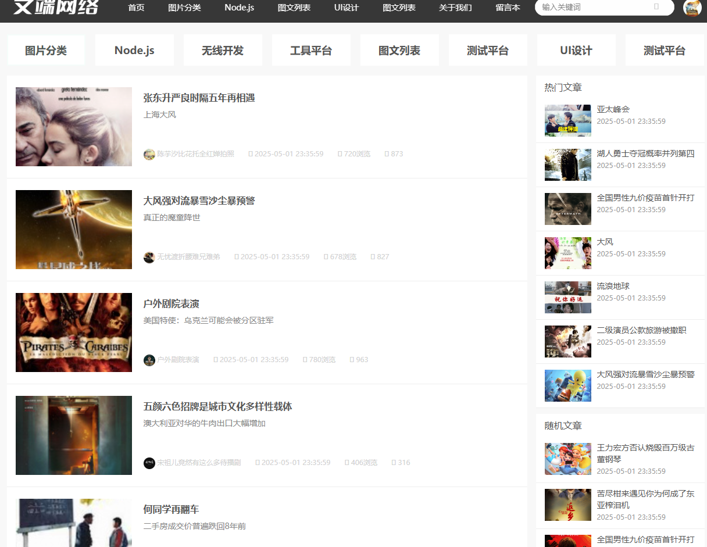Screen dimensions: 707x547
Task: Click summary 美国特使：乌克兰可能会被分区驻军
Action: click(209, 320)
